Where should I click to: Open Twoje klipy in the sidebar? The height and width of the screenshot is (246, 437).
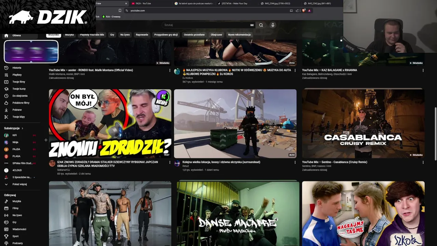click(18, 117)
